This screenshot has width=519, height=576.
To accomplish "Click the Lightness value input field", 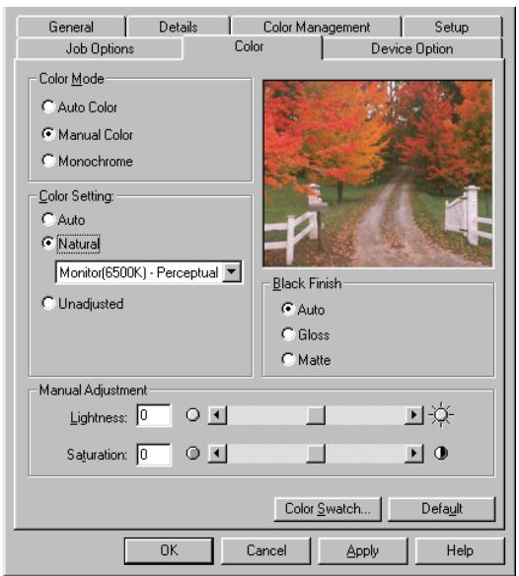I will click(x=154, y=415).
